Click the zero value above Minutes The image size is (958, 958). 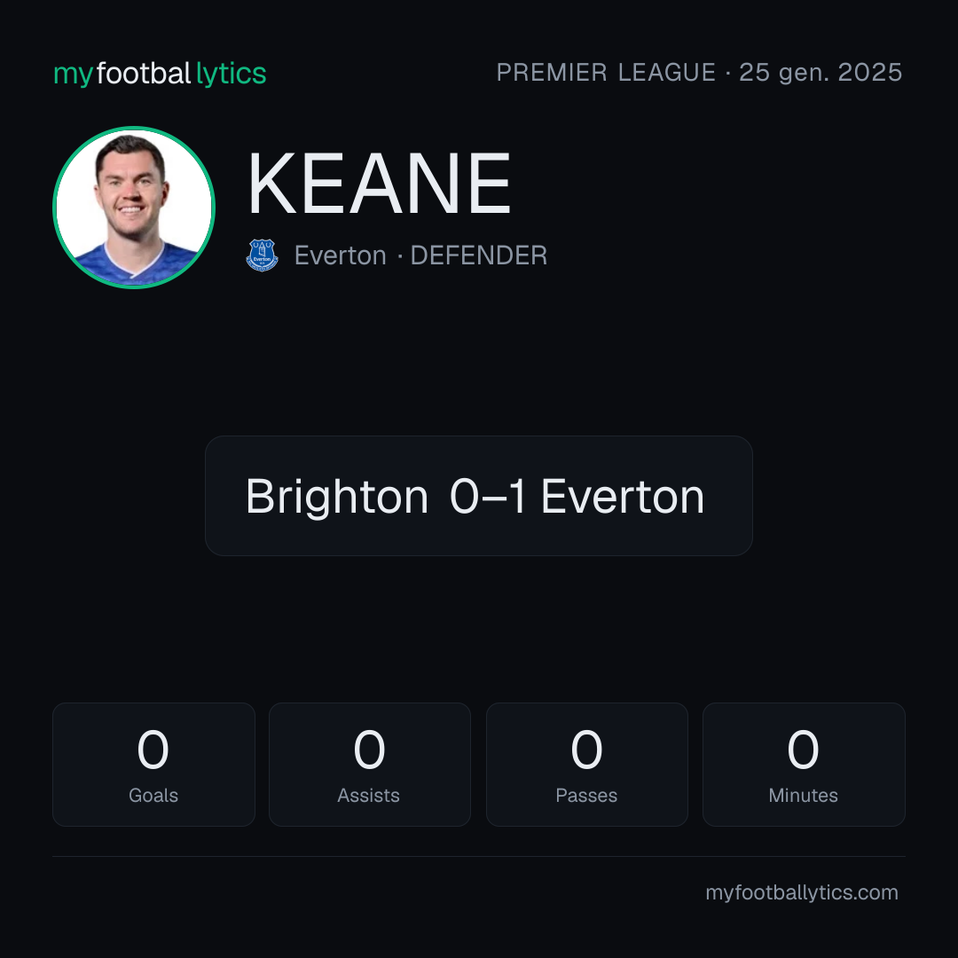(803, 750)
